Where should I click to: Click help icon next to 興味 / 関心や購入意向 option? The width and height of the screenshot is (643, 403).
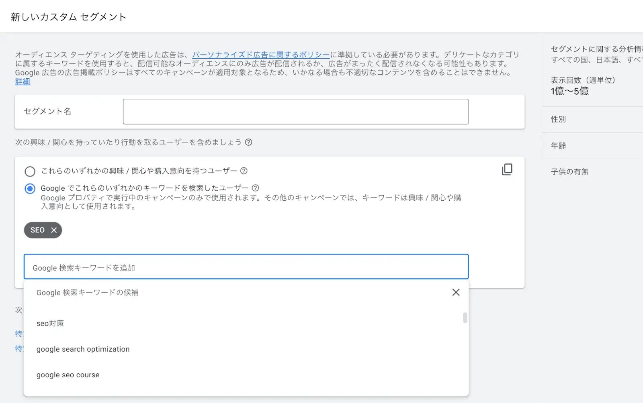pyautogui.click(x=244, y=171)
